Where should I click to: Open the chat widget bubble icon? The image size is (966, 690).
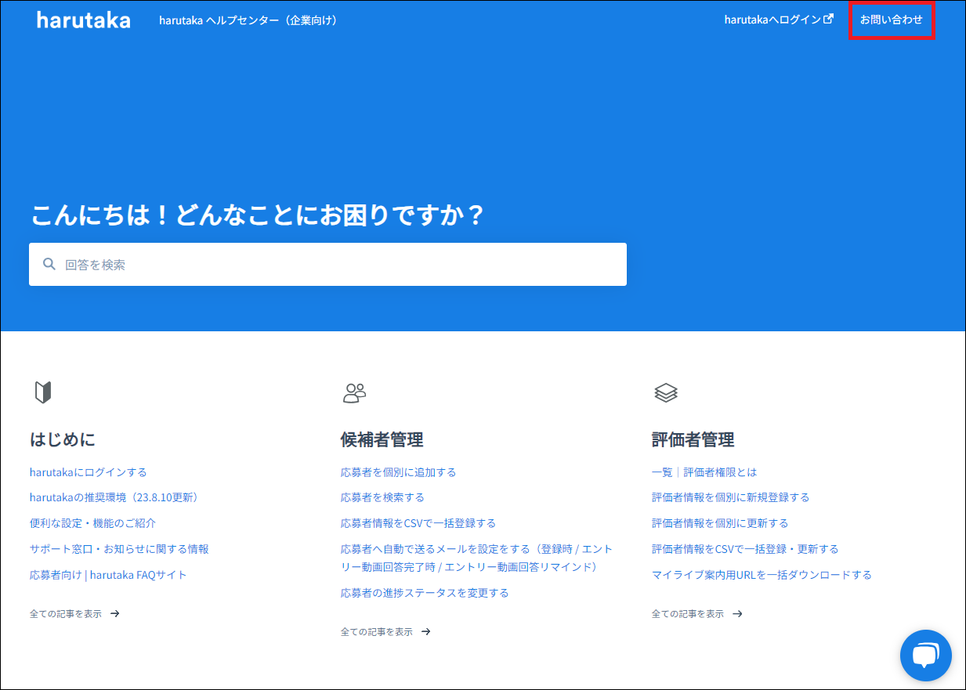925,655
